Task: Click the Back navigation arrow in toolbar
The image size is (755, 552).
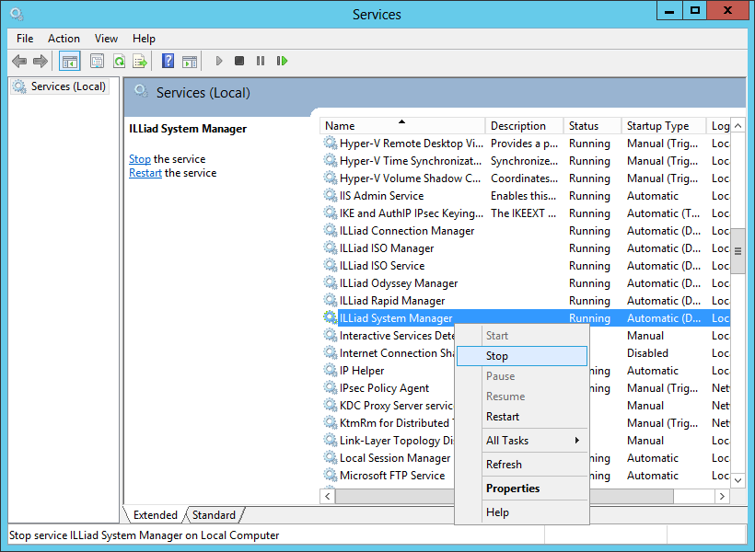Action: [x=19, y=61]
